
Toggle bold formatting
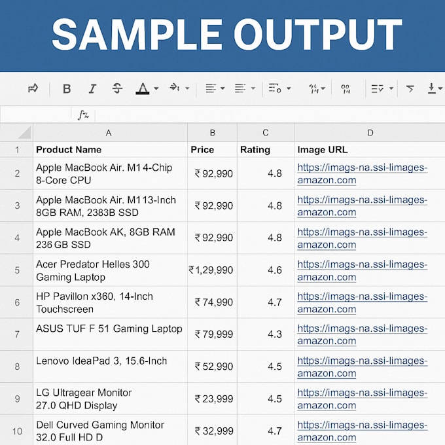click(x=67, y=89)
